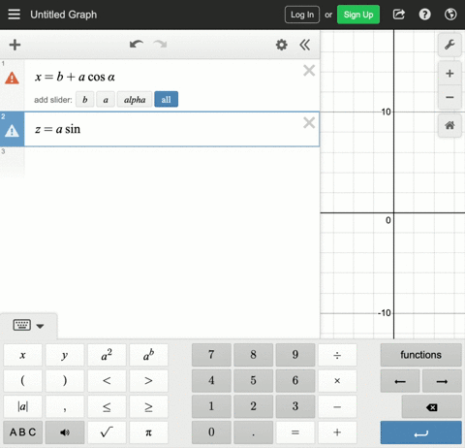
Task: Open the expression list settings gear
Action: (x=281, y=45)
